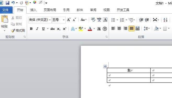Open the 视图 tab

coord(106,10)
